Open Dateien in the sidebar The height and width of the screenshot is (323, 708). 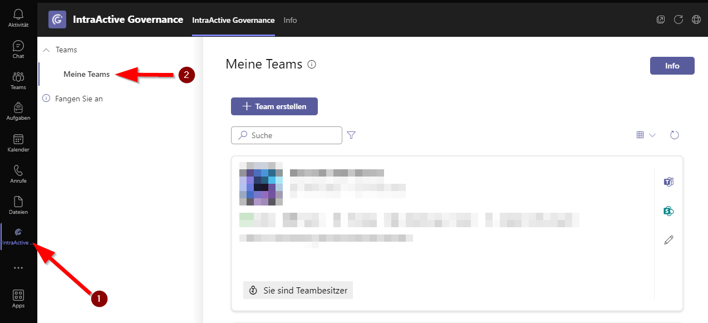pos(18,205)
